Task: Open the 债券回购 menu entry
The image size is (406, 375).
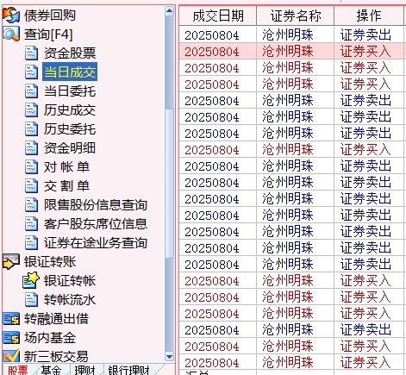Action: pos(49,16)
